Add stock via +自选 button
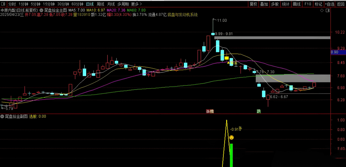 coord(330,4)
